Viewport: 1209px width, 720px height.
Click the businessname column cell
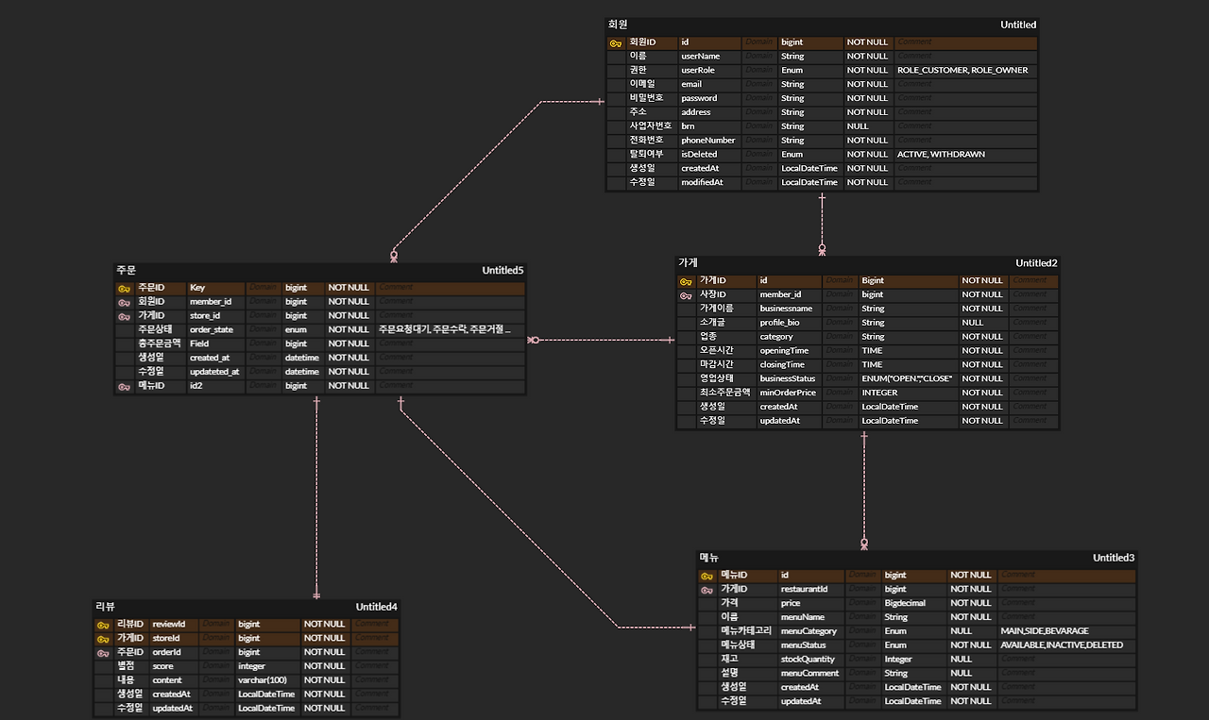[790, 309]
